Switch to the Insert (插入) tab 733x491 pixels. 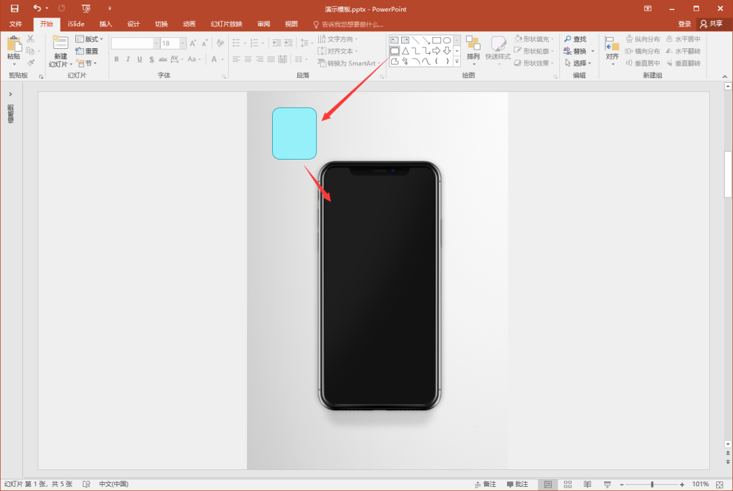click(106, 24)
